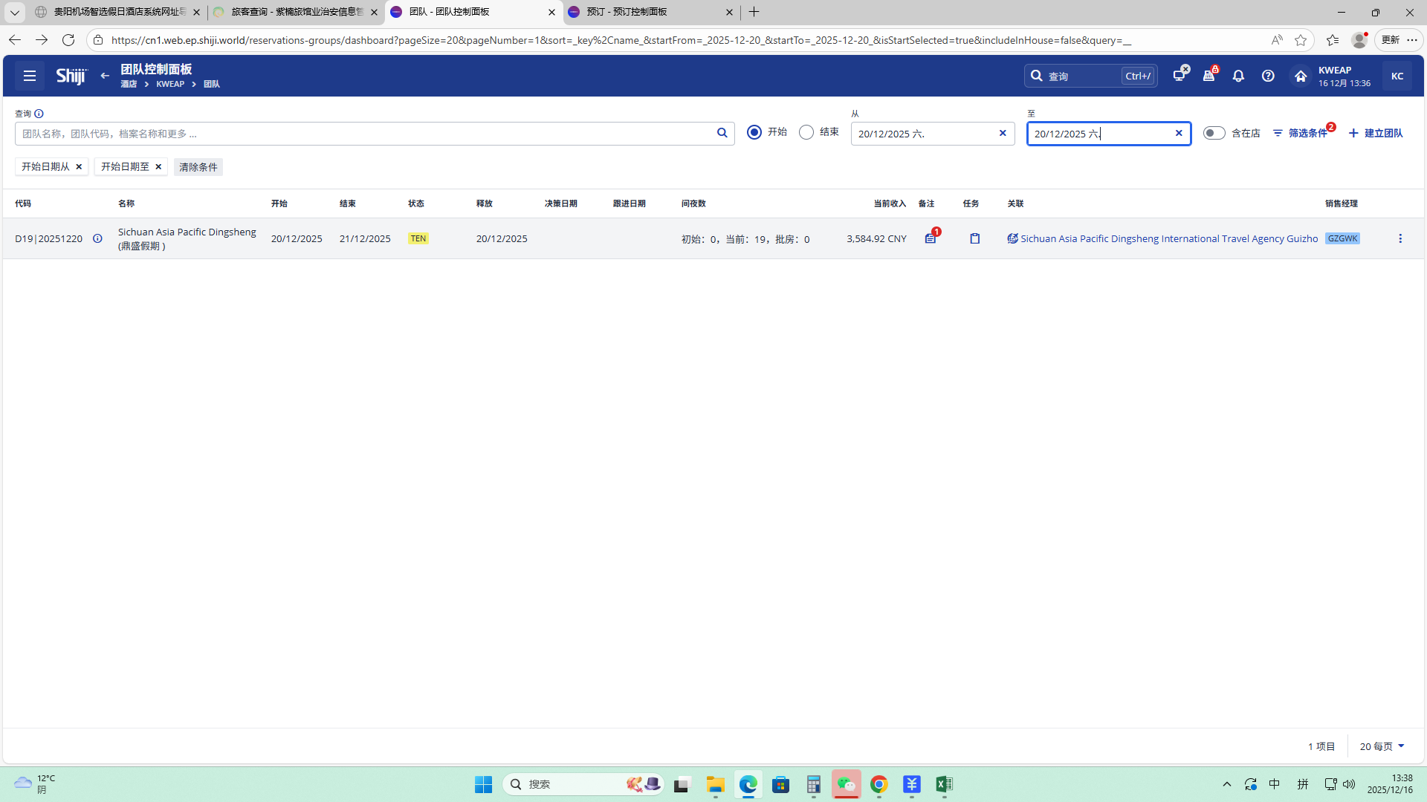Remove the 开始日期从 filter chip

(79, 166)
